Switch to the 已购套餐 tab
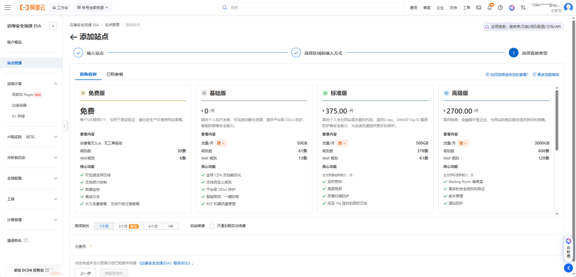This screenshot has height=277, width=576. click(115, 74)
